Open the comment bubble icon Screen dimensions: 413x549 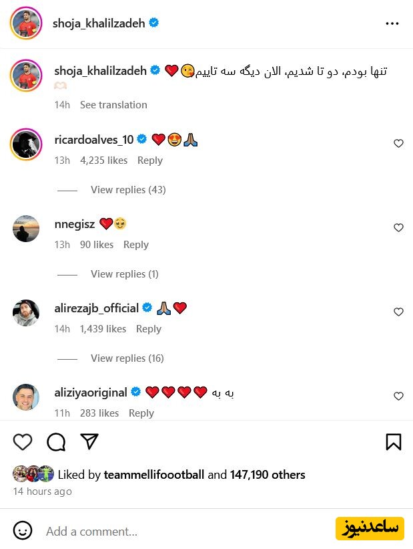click(x=56, y=442)
